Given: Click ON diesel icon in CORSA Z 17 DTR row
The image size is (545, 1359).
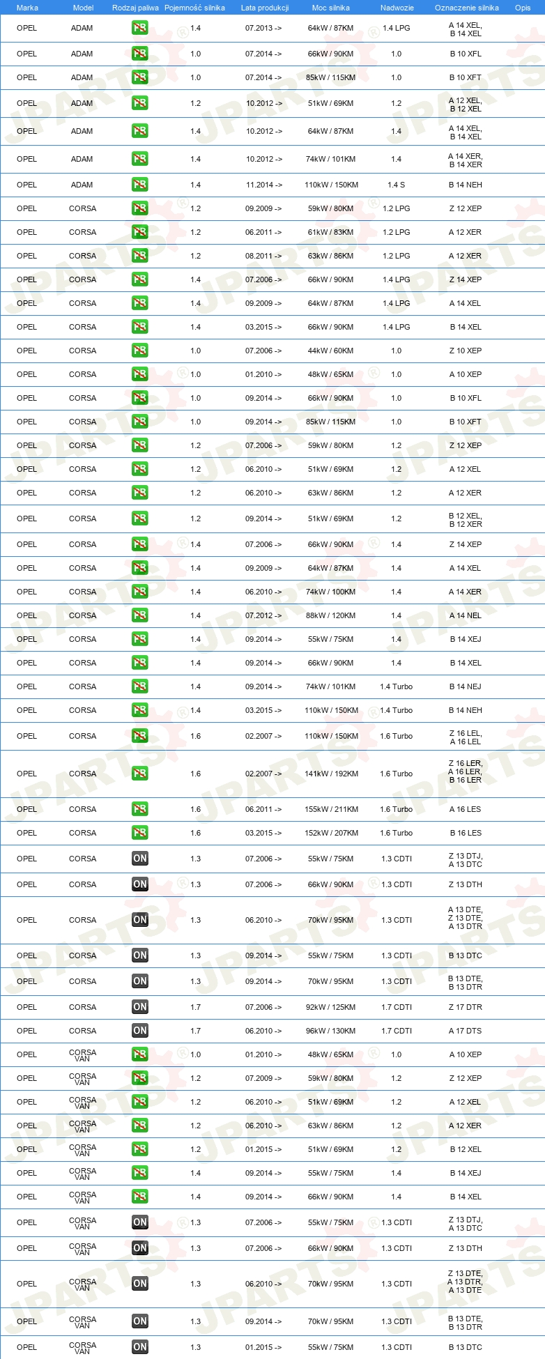Looking at the screenshot, I should tap(140, 1007).
